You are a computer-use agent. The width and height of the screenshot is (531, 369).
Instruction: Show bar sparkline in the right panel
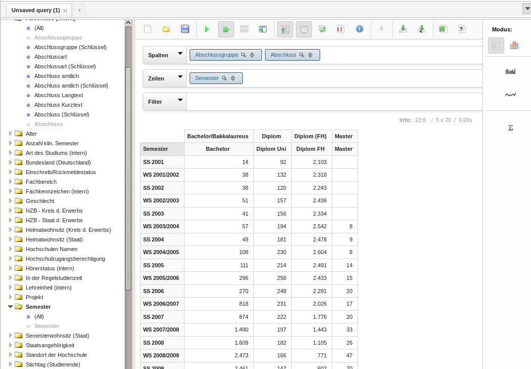point(510,71)
